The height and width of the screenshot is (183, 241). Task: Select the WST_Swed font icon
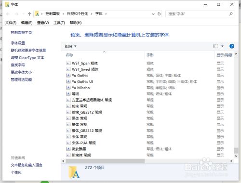click(68, 69)
